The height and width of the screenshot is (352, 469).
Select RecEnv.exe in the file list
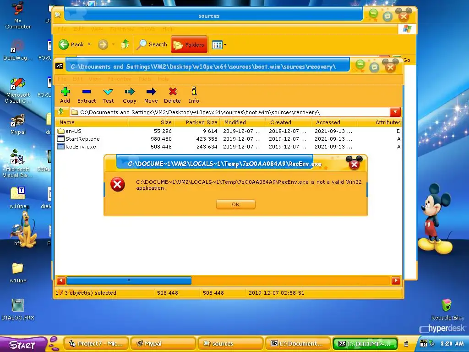(x=228, y=147)
